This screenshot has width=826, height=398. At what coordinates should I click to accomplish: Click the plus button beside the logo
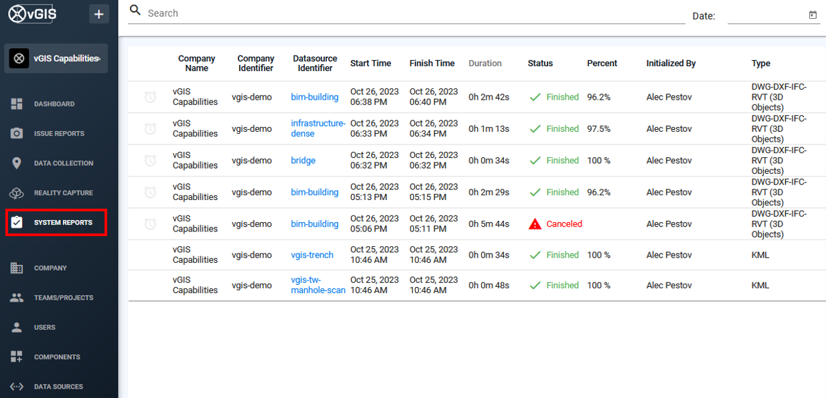point(99,13)
